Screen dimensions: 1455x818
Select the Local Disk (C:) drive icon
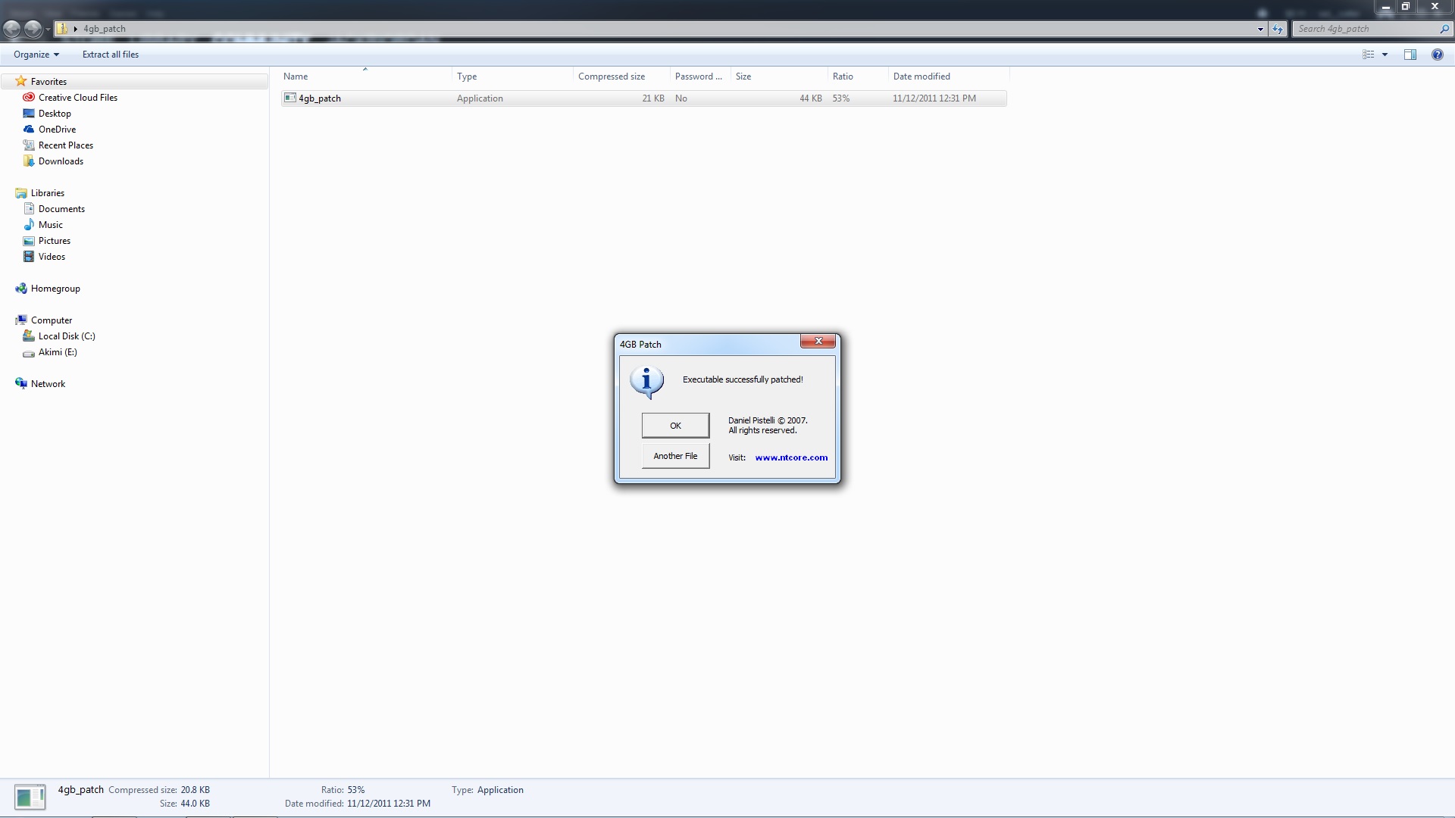point(29,336)
